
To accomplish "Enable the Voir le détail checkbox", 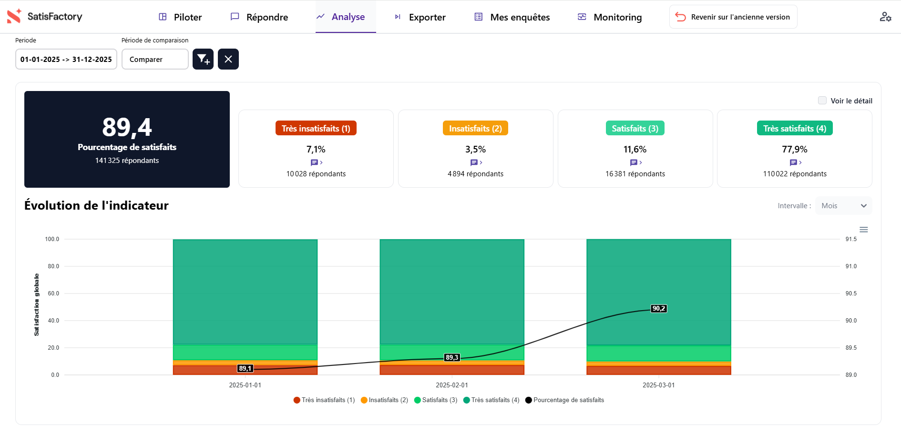I will coord(822,101).
